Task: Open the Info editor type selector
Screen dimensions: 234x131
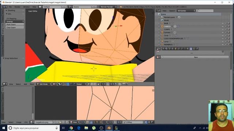Action: click(5, 7)
